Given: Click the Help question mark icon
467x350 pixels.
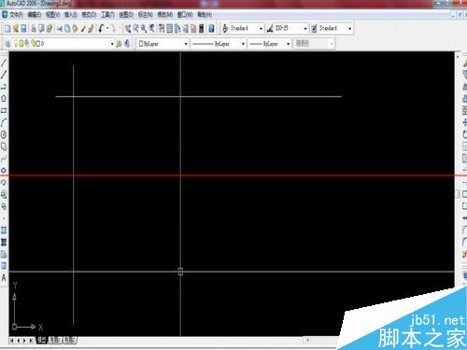Looking at the screenshot, I should [x=211, y=29].
